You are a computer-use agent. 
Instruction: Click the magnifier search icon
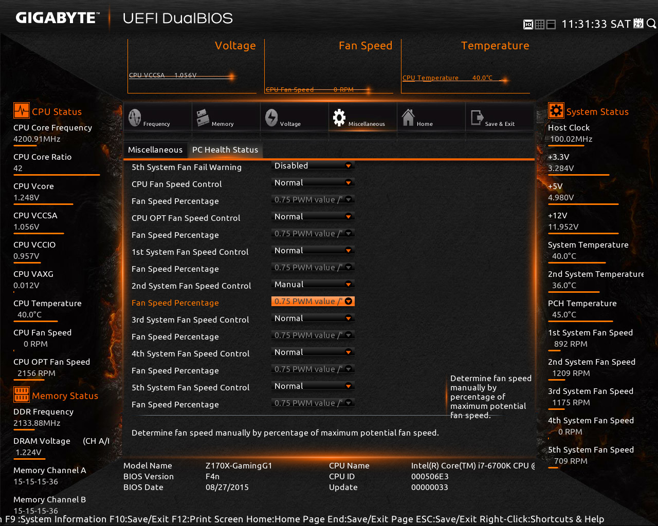[x=651, y=24]
